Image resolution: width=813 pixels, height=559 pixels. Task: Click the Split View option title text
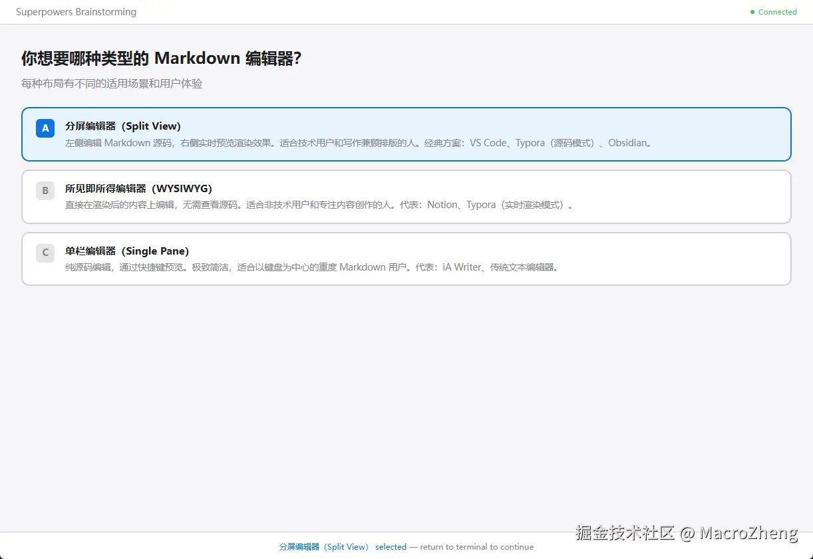(123, 126)
